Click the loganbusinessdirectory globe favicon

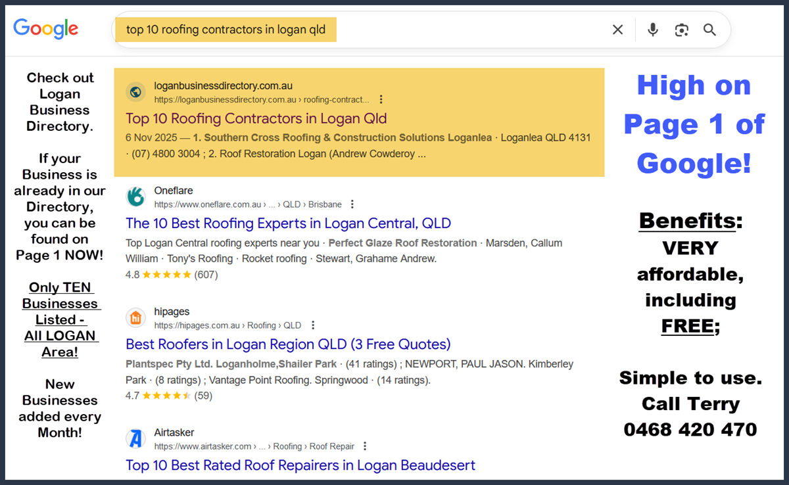tap(135, 92)
